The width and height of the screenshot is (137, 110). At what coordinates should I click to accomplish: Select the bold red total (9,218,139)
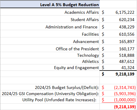pyautogui.click(x=125, y=107)
